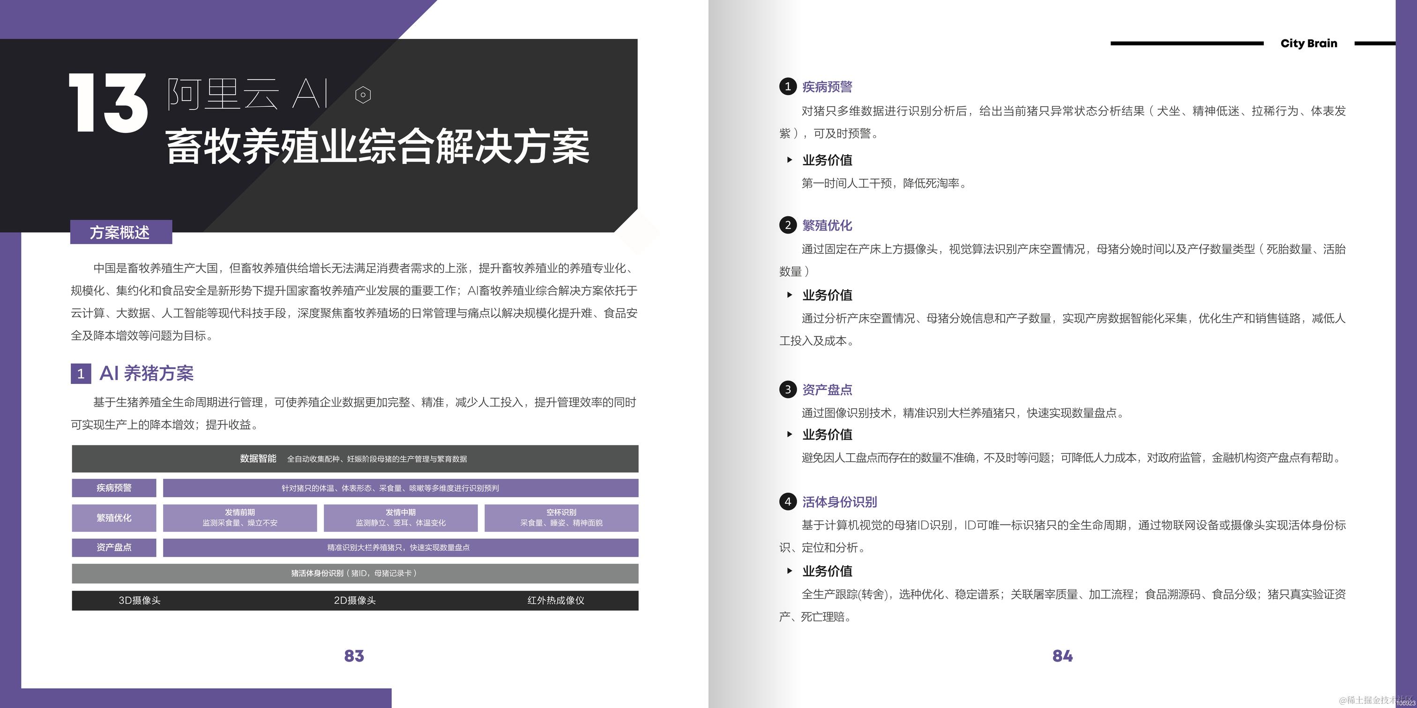Click the 资产盘点 purple diagram box
Image resolution: width=1417 pixels, height=708 pixels.
tap(114, 547)
